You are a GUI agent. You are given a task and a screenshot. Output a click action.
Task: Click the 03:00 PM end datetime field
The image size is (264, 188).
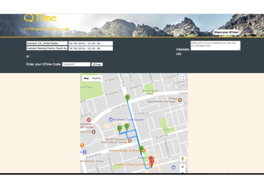pos(90,48)
